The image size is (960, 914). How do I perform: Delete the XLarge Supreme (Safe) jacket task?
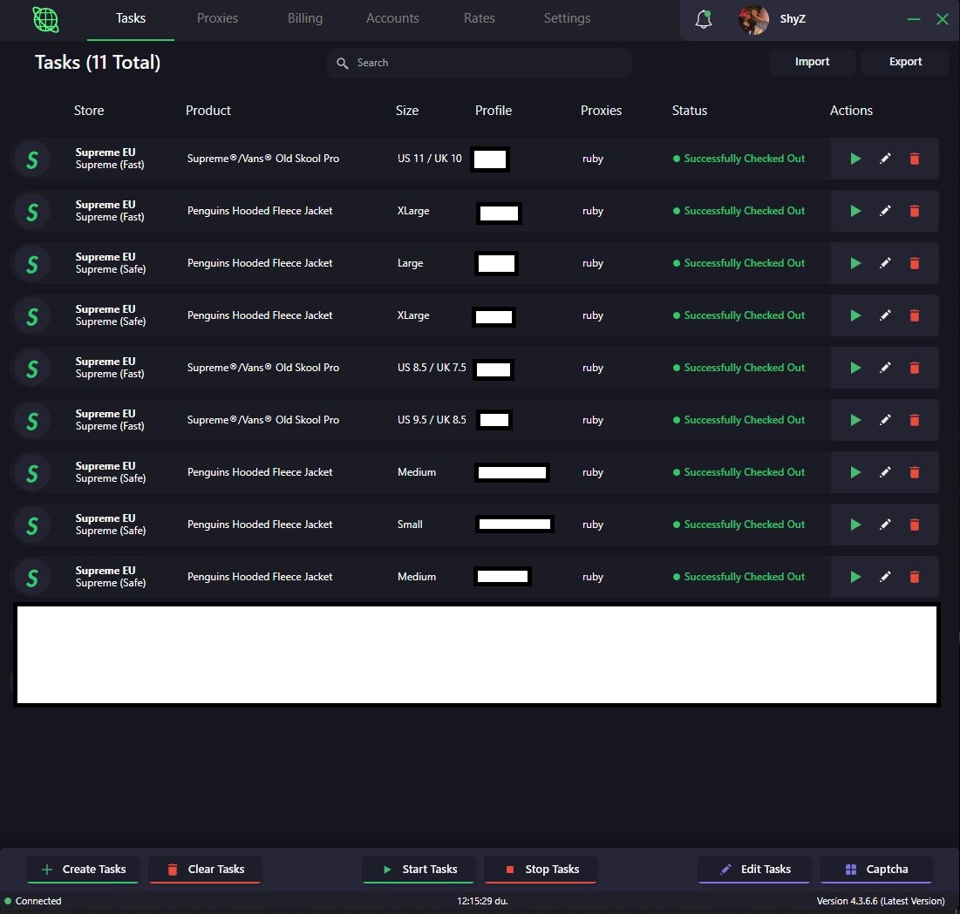tap(914, 315)
